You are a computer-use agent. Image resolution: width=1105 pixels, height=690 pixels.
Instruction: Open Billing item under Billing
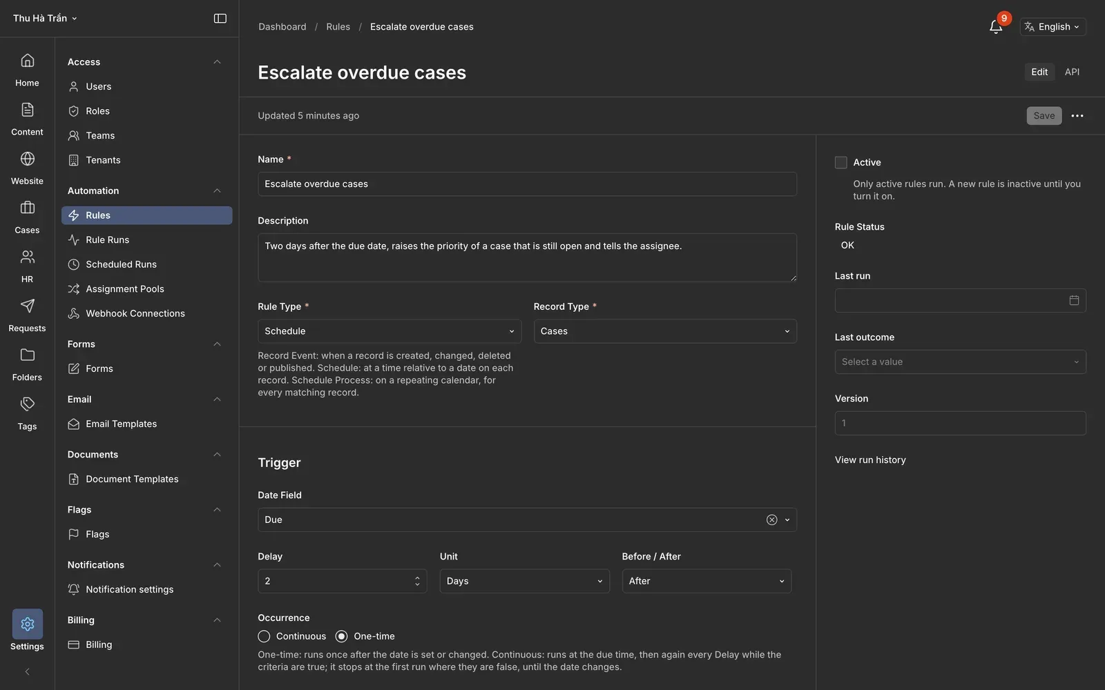(146, 644)
